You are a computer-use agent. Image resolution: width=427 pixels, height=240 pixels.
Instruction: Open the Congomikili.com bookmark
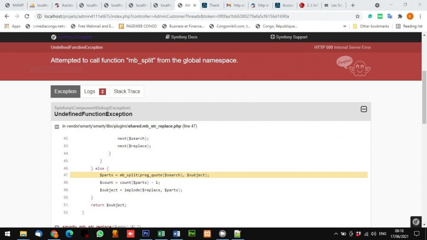(230, 26)
